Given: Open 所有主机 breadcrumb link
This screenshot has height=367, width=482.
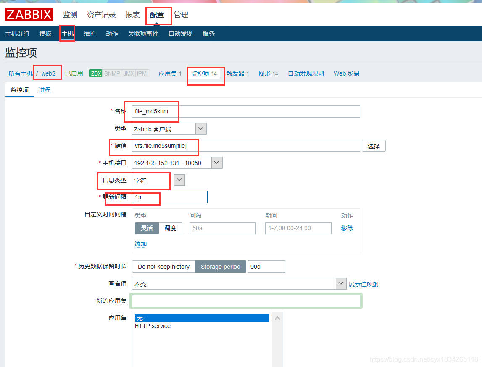Looking at the screenshot, I should [20, 73].
